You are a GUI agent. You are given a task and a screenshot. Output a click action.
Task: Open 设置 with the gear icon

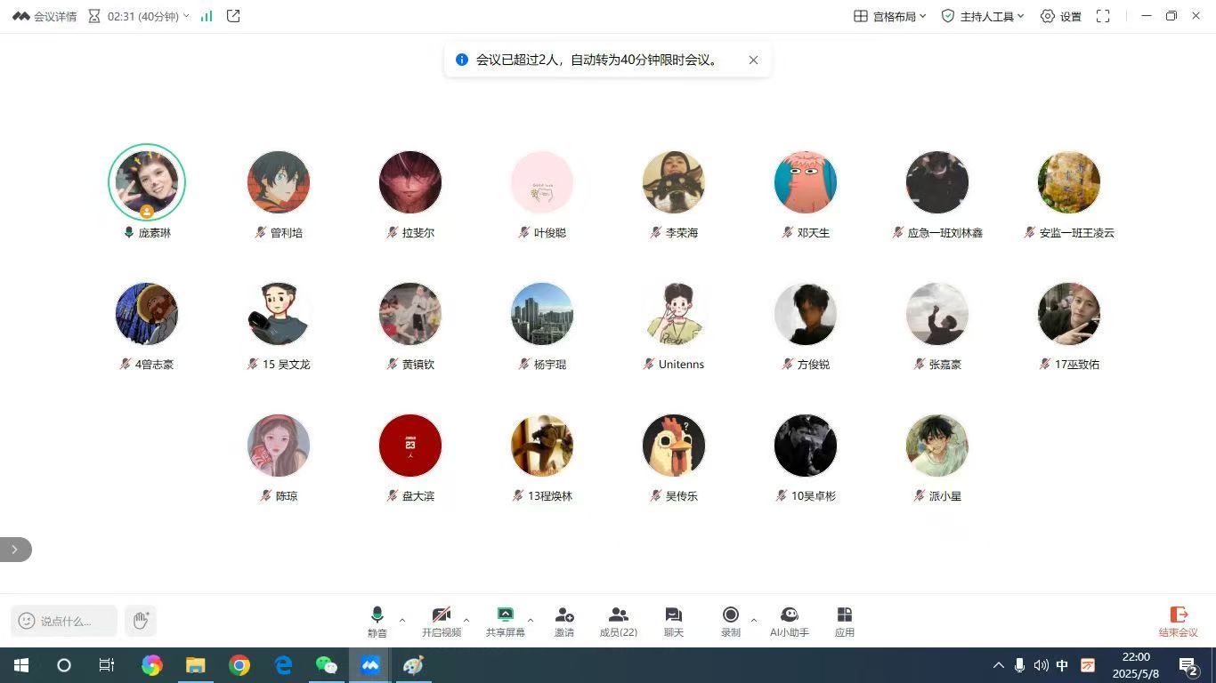click(x=1061, y=16)
